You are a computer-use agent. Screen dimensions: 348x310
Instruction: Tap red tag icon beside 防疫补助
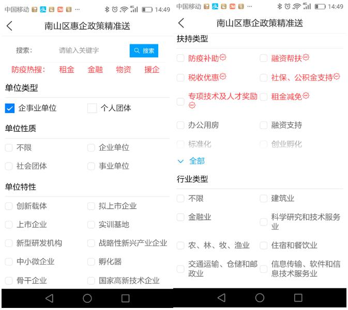click(223, 57)
